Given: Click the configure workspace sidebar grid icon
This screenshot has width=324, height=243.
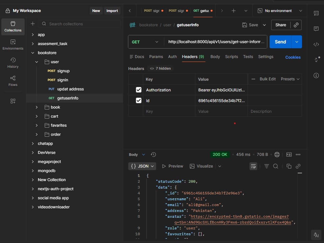Looking at the screenshot, I should [13, 101].
